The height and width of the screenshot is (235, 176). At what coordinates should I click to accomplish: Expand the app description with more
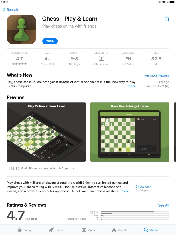125,191
